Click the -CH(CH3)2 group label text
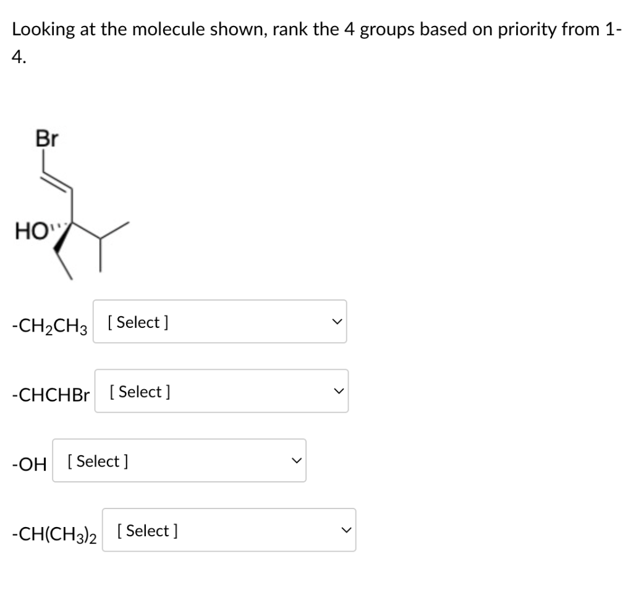This screenshot has height=600, width=633. click(54, 534)
